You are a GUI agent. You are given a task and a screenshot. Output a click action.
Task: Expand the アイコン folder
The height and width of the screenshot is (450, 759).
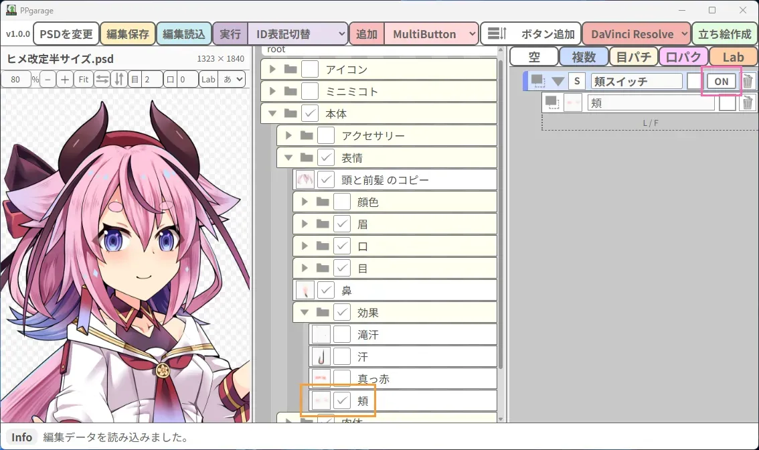point(272,69)
